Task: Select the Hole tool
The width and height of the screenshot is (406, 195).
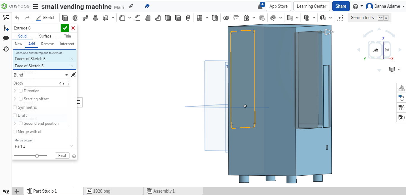Action: tap(178, 18)
